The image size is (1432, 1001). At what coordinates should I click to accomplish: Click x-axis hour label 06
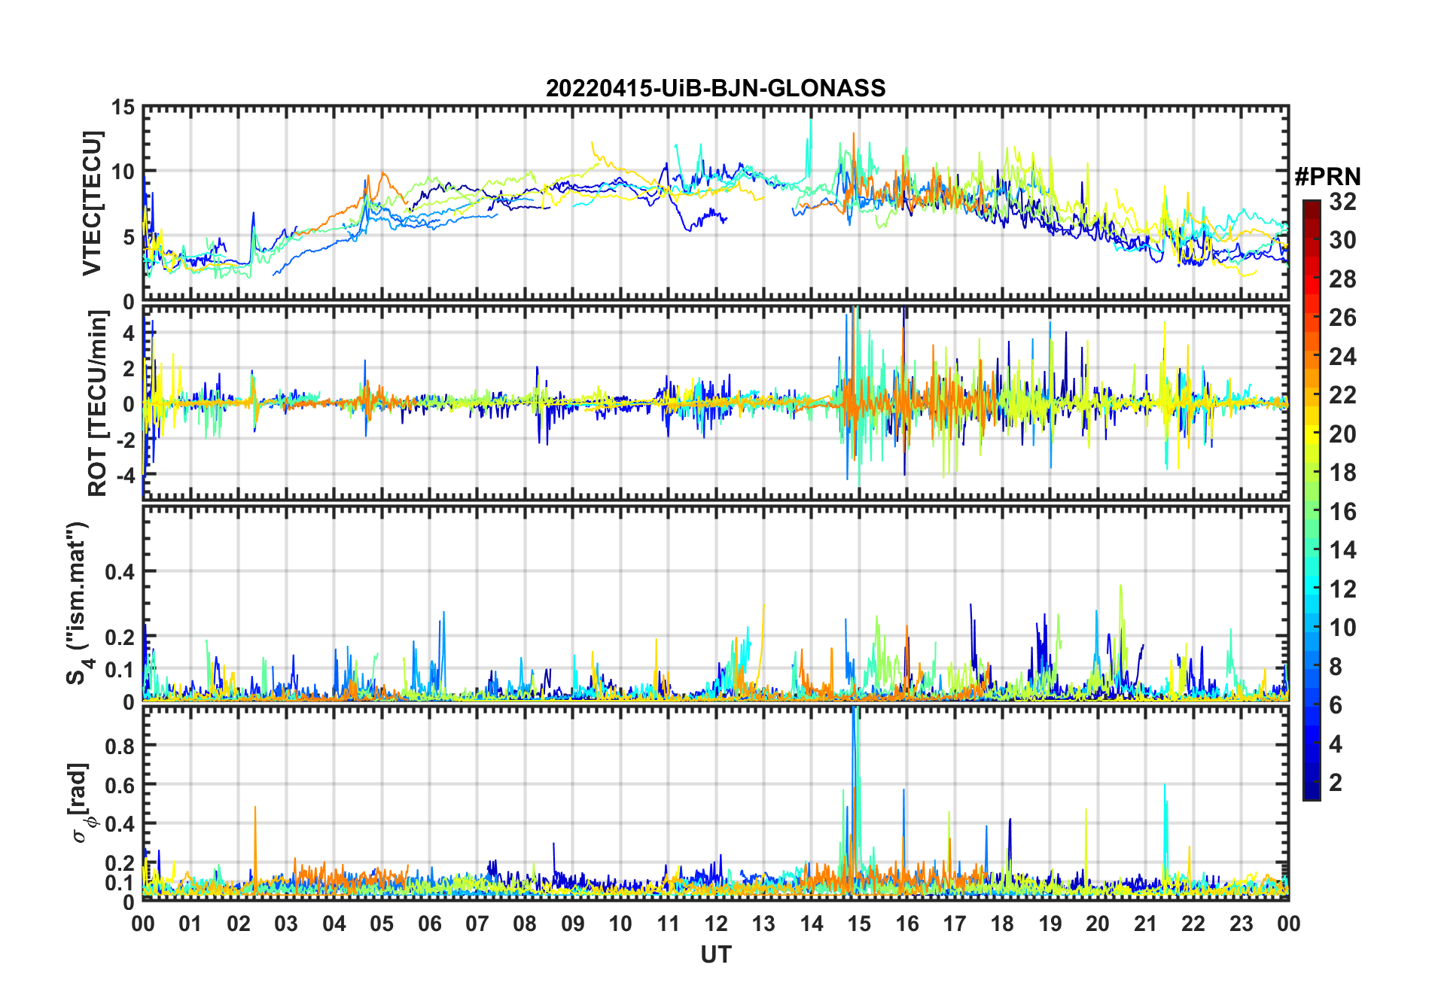pos(430,924)
